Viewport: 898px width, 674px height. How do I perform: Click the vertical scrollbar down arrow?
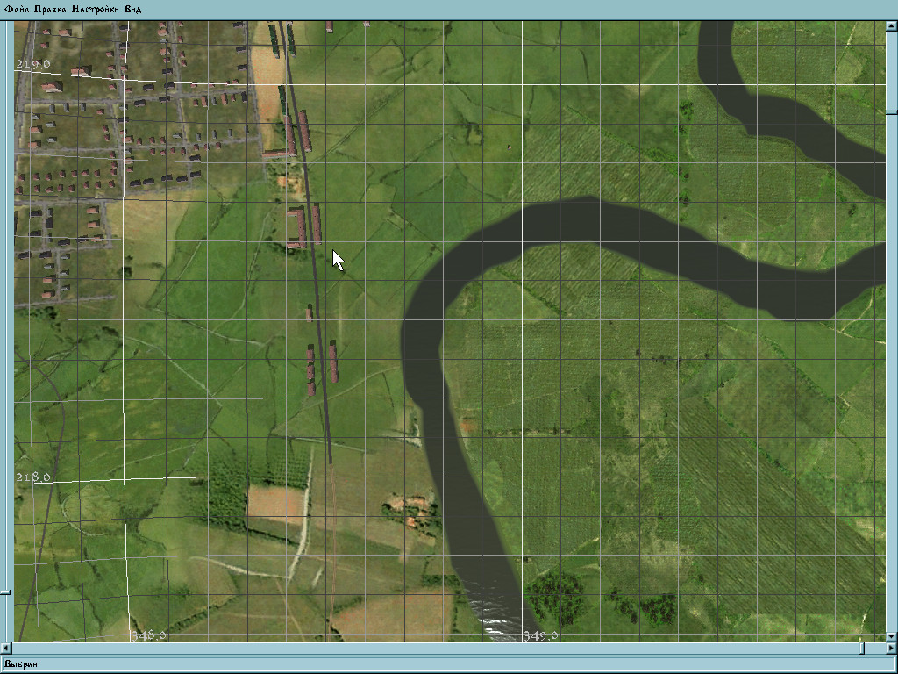click(892, 637)
